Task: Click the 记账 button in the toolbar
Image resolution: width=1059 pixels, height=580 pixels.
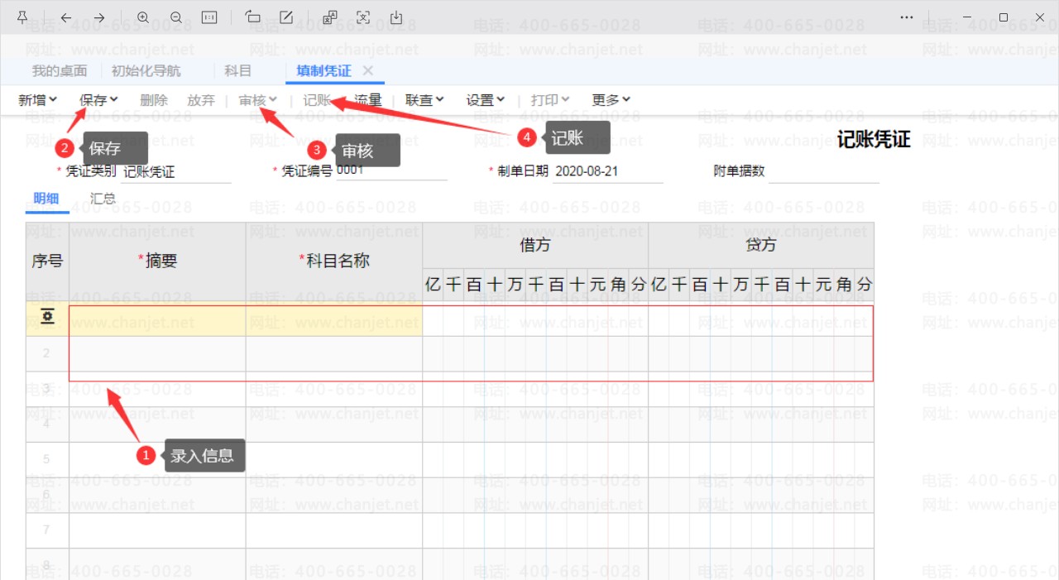Action: (317, 100)
